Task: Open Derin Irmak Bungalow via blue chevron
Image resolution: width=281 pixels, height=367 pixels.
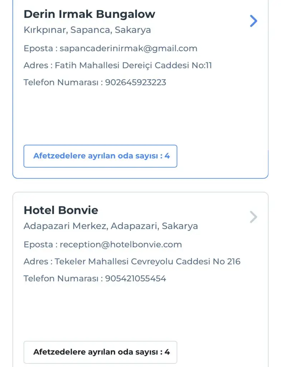Action: click(x=253, y=21)
